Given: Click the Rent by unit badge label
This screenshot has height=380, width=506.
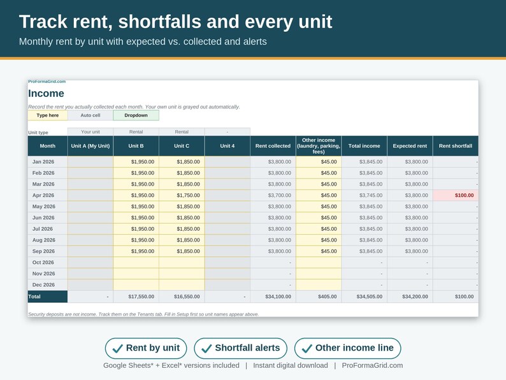Looking at the screenshot, I should point(153,347).
